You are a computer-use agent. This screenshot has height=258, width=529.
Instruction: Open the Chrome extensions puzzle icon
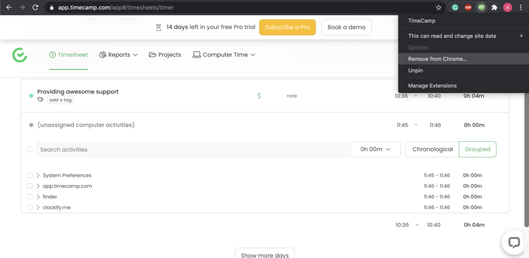tap(494, 7)
